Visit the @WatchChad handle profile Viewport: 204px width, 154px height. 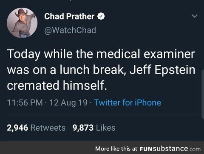pos(70,30)
